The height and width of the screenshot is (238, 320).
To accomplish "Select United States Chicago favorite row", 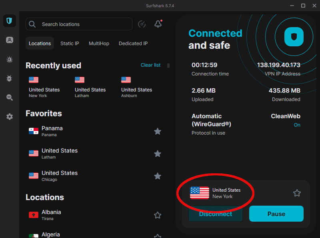I will [95, 176].
